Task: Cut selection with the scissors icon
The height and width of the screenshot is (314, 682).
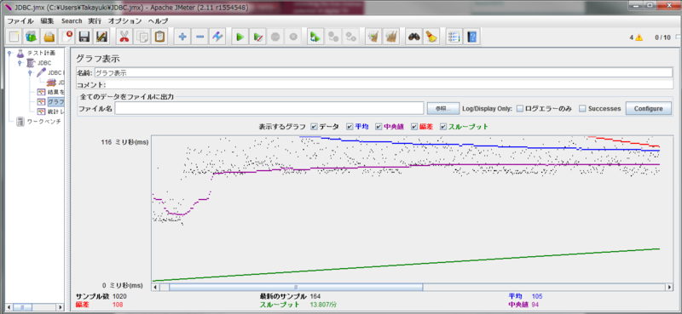Action: point(124,37)
